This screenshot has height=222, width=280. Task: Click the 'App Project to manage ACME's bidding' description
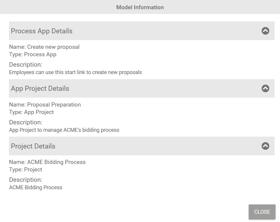64,130
